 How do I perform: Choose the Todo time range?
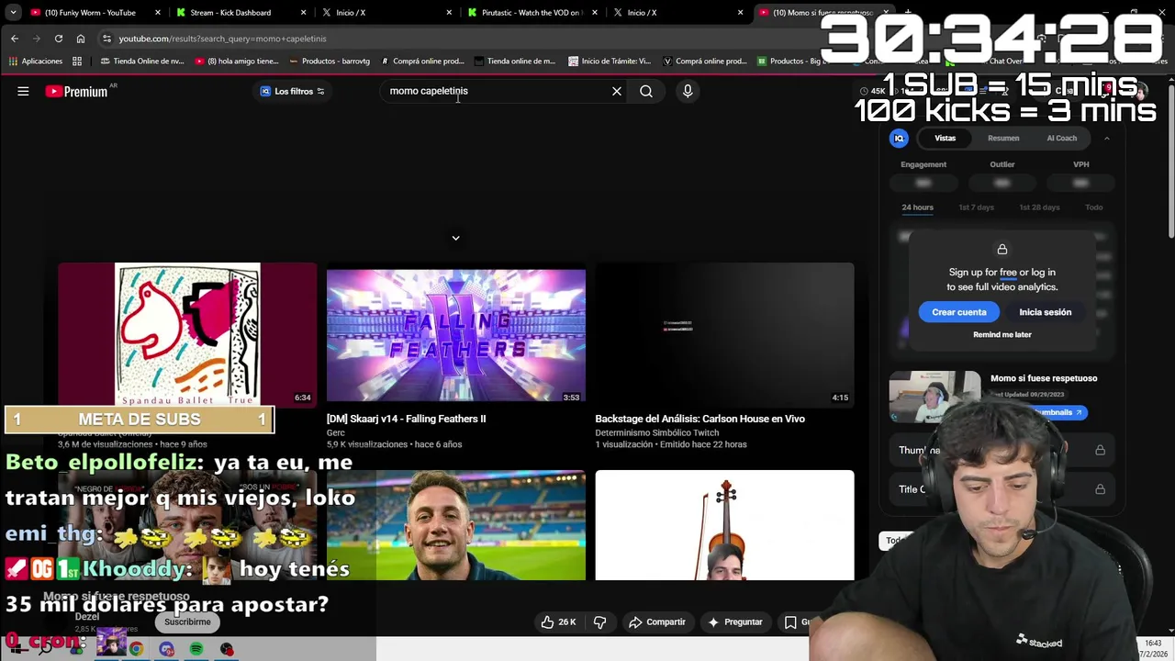coord(1093,207)
